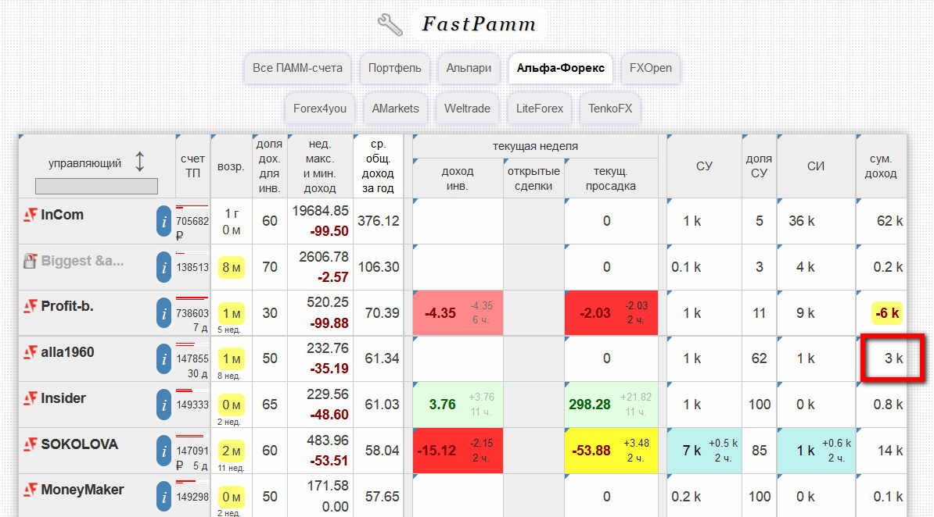Sort by ср. общ. доход за год column

(x=378, y=166)
